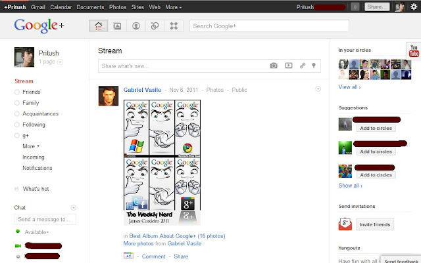421x263 pixels.
Task: Open the top bar profile picture
Action: click(x=400, y=7)
